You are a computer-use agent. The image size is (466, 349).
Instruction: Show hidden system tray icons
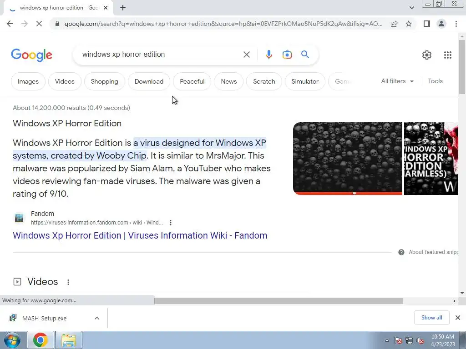coord(387,340)
